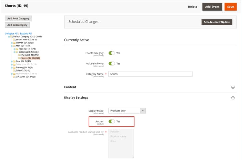Image resolution: width=242 pixels, height=160 pixels.
Task: Toggle the Anchor setting off
Action: coord(112,122)
